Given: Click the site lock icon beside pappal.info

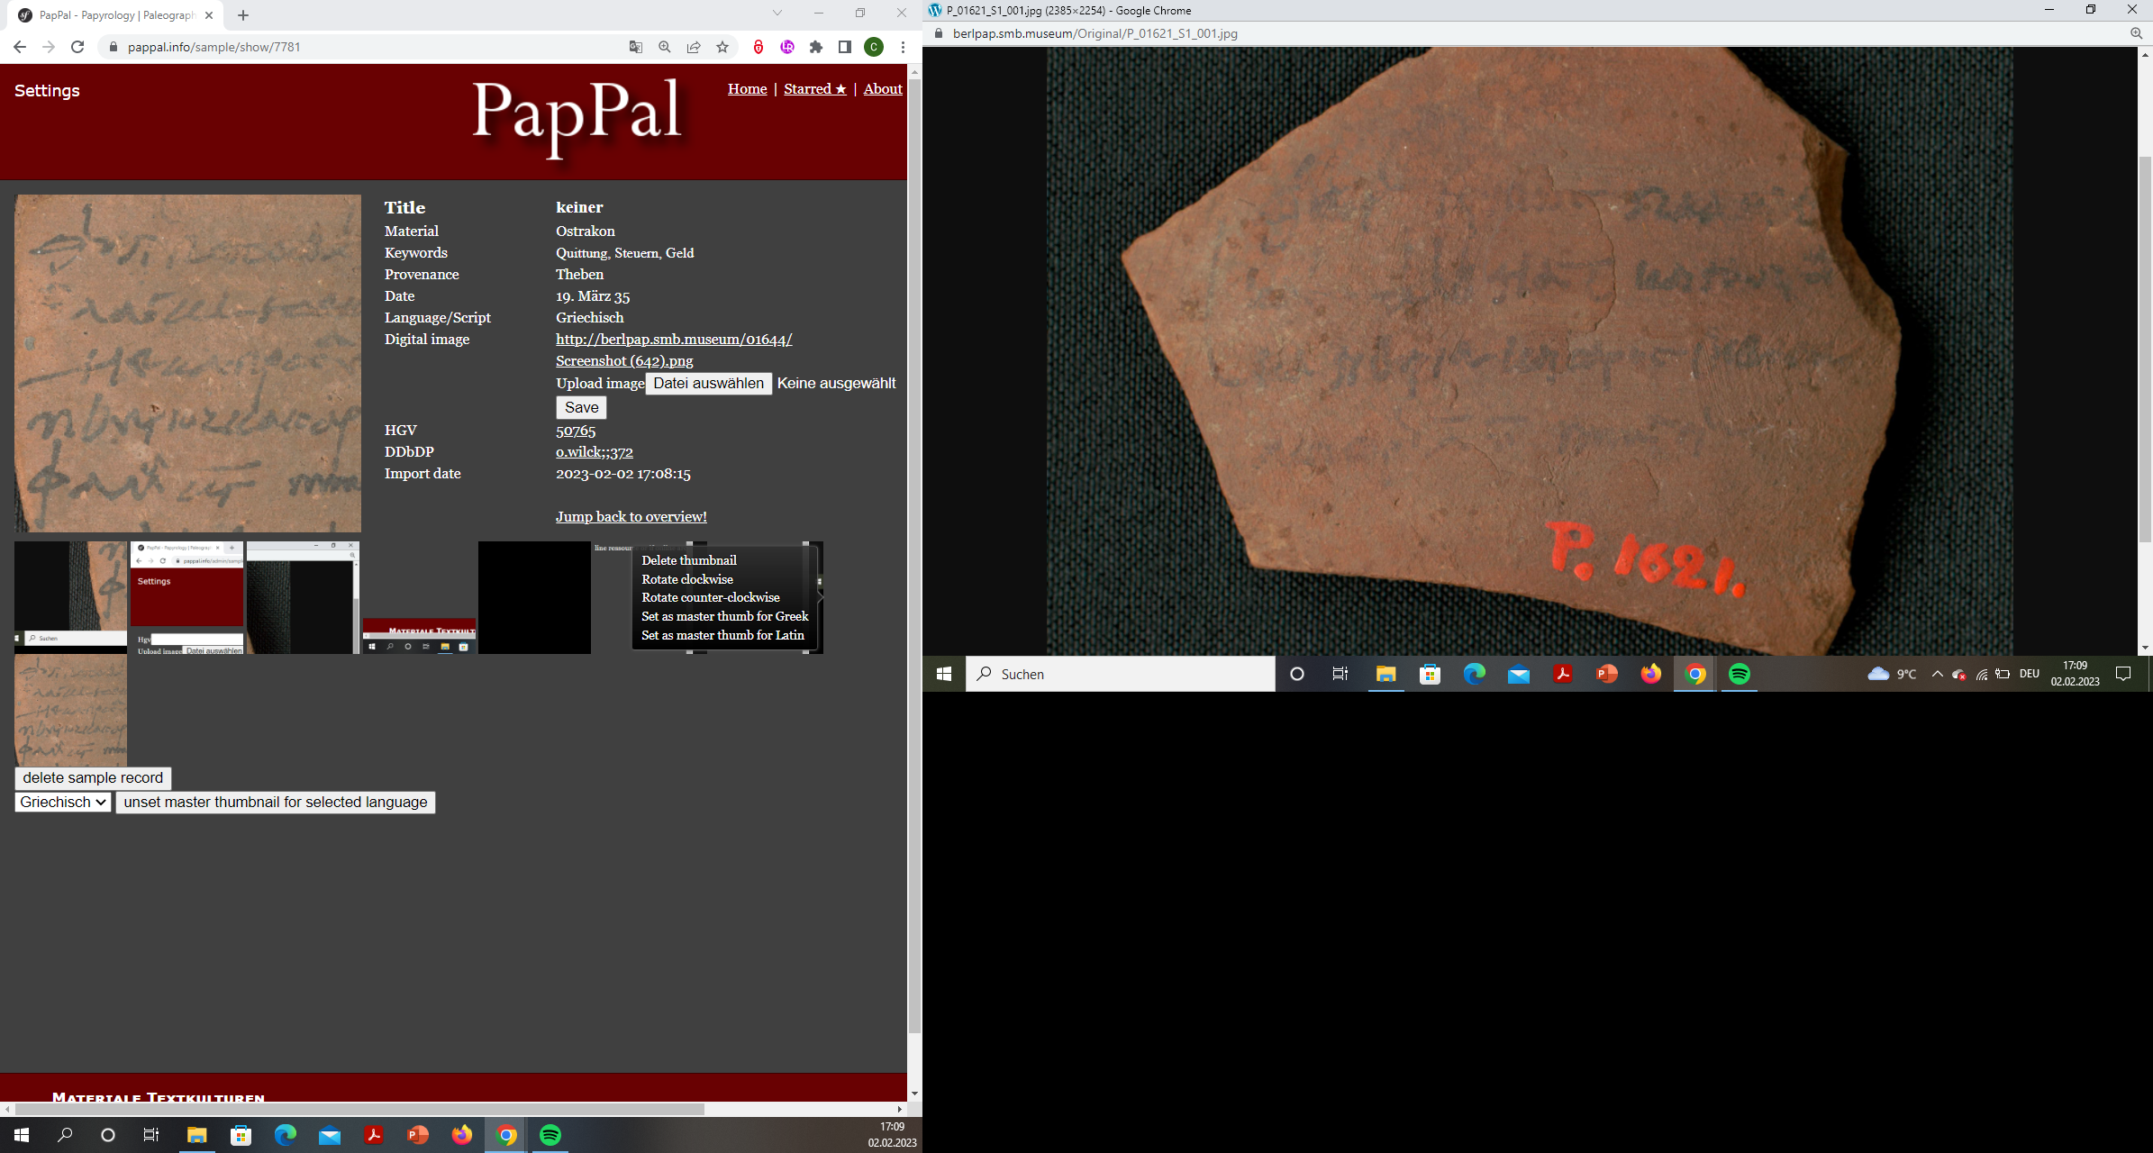Looking at the screenshot, I should click(x=114, y=47).
